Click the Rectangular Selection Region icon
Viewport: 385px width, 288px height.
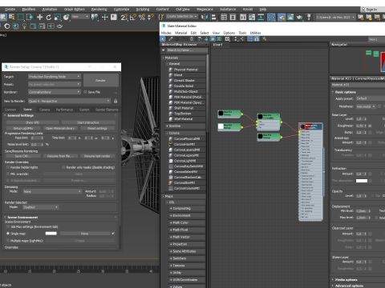[21, 18]
